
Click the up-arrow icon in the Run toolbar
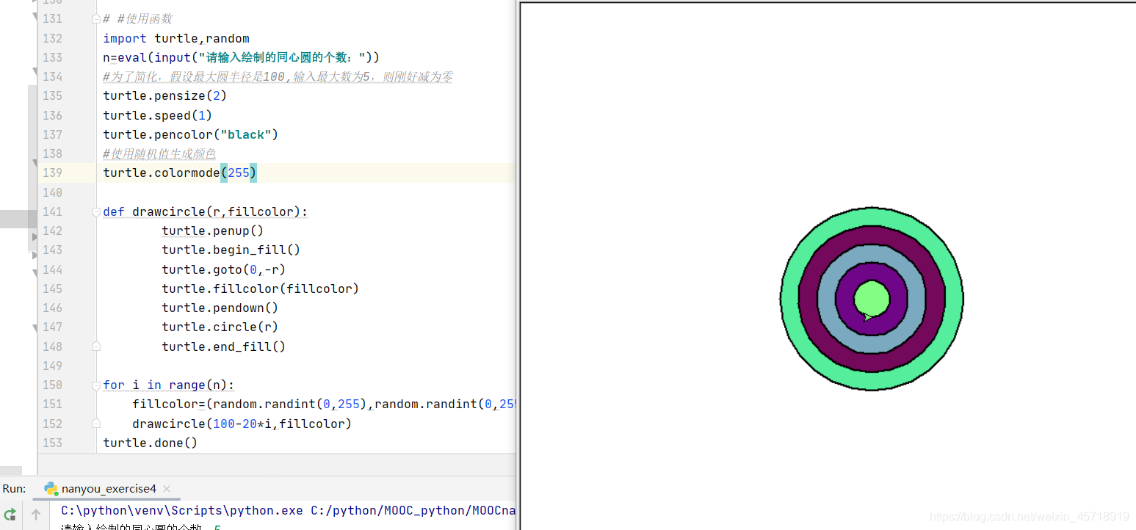(x=35, y=515)
